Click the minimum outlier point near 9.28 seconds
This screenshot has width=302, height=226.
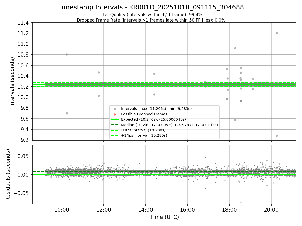277,136
